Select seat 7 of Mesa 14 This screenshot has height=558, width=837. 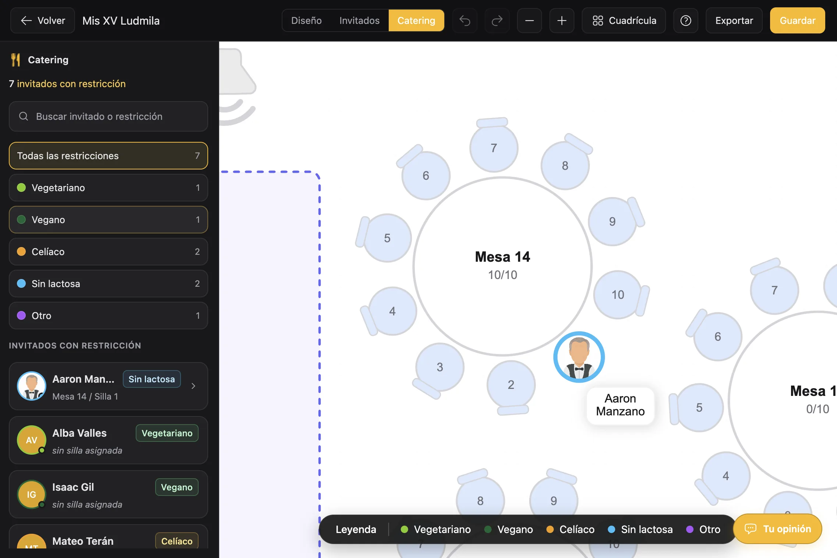494,148
